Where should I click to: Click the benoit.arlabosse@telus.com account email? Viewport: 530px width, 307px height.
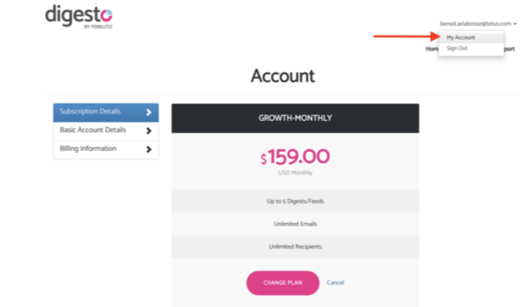click(x=475, y=23)
